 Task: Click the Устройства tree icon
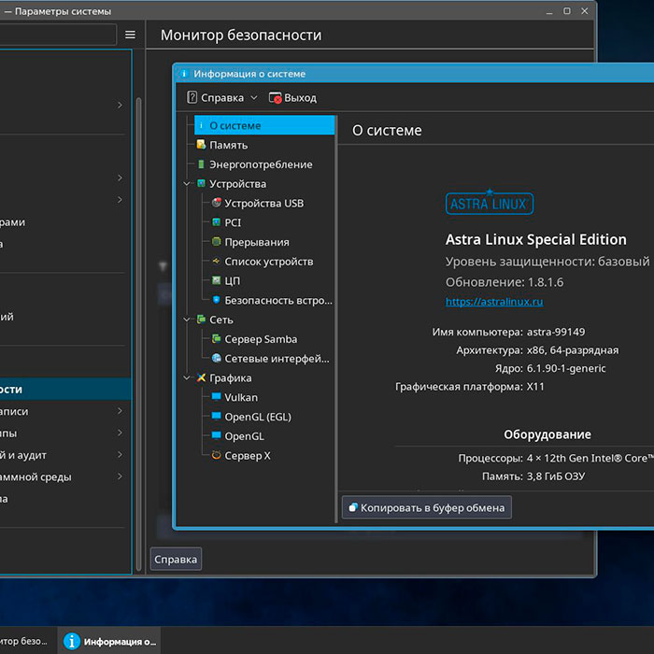[x=201, y=183]
